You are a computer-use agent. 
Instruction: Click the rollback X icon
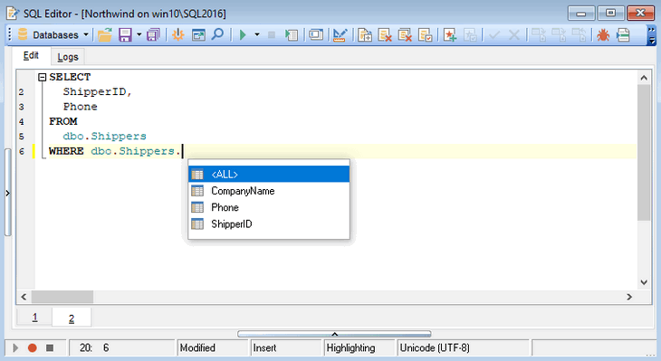pos(514,34)
